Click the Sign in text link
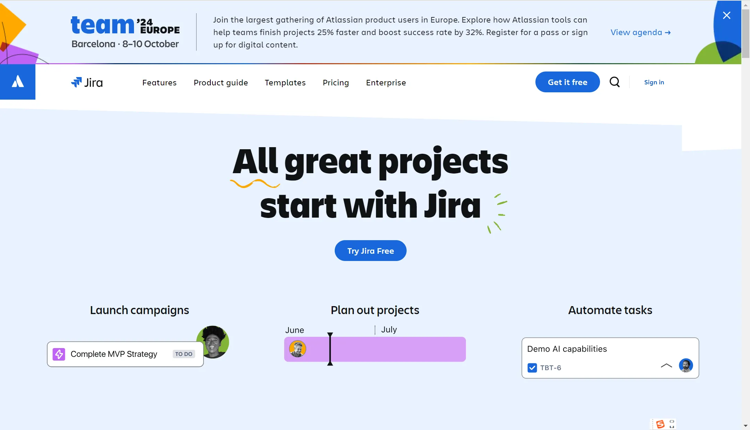Screen dimensions: 750x430 pos(654,81)
